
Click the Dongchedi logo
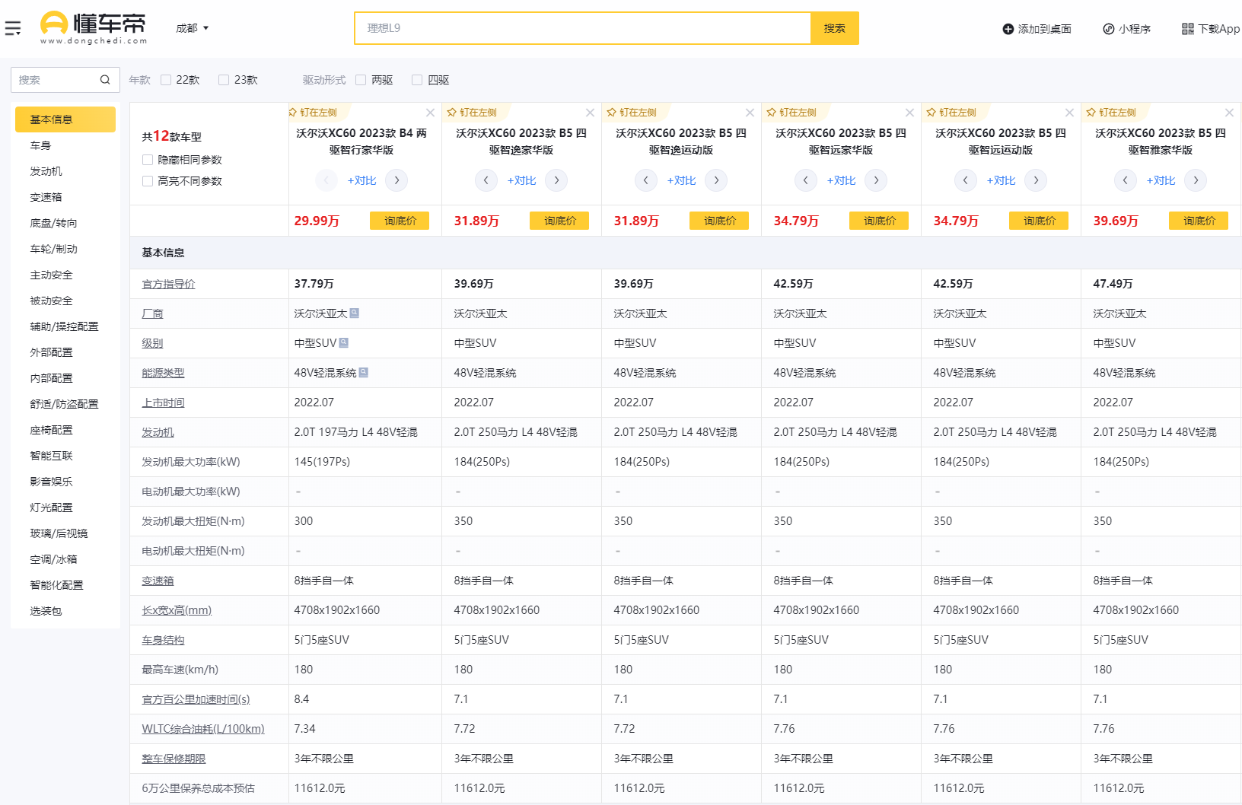93,28
